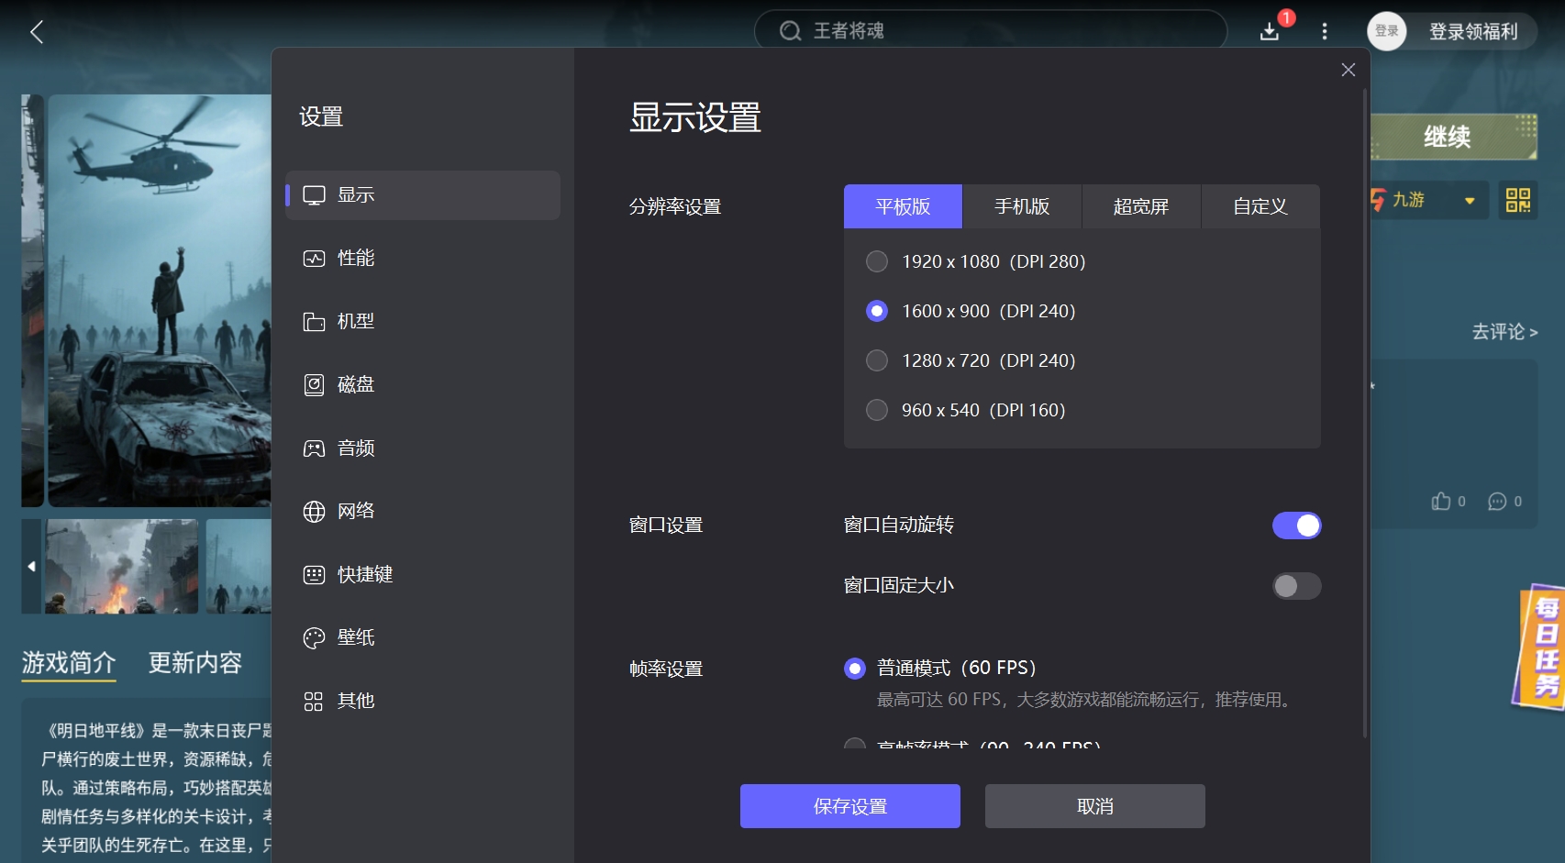Click the settings dialog scrollbar
1565x863 pixels.
point(1365,413)
